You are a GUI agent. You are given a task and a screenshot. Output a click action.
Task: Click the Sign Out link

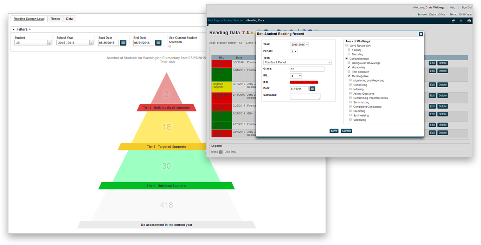467,8
